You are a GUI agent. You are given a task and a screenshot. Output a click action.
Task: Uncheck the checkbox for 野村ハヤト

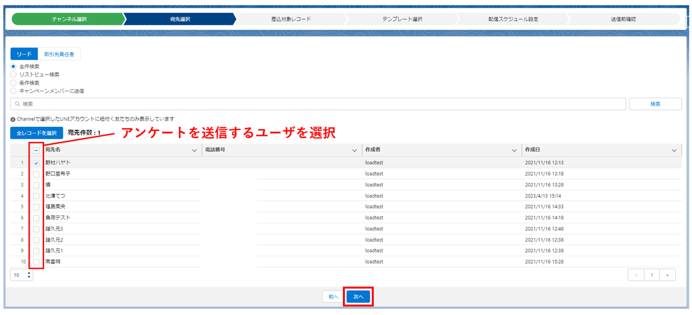pos(36,163)
